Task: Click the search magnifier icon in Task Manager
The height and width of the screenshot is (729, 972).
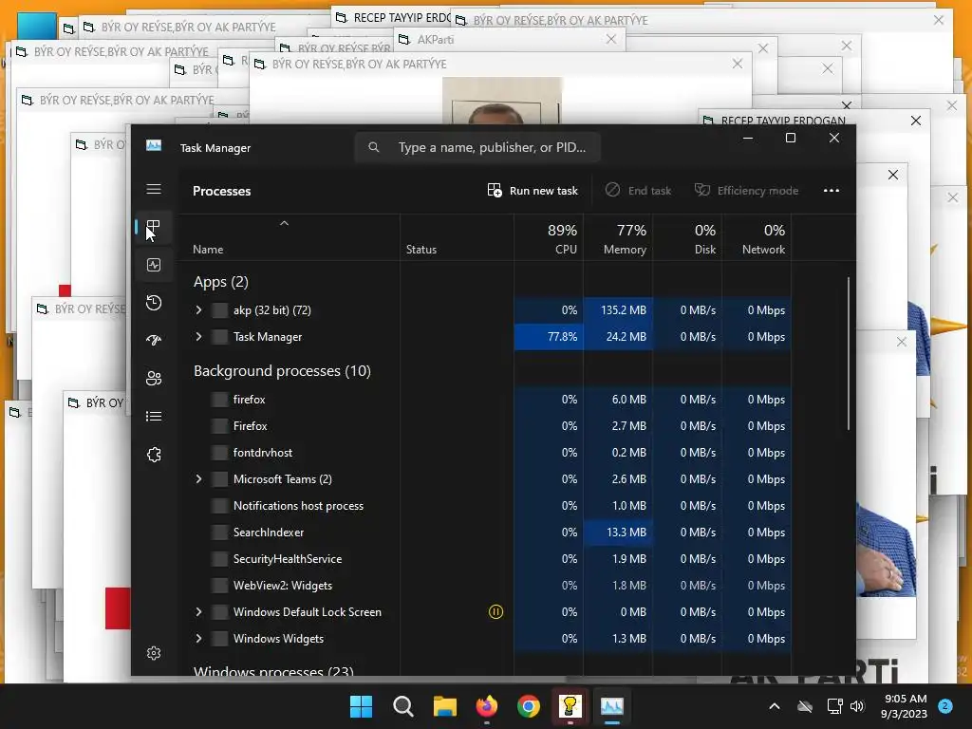Action: point(373,147)
